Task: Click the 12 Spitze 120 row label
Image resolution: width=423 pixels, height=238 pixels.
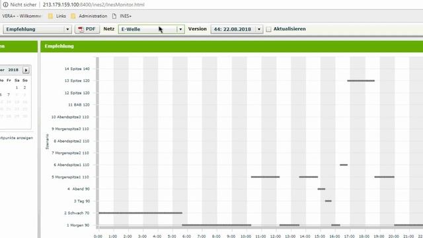Action: (x=77, y=93)
